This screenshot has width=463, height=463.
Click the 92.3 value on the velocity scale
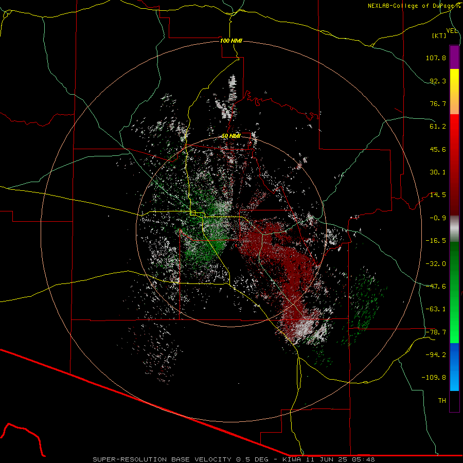click(438, 81)
